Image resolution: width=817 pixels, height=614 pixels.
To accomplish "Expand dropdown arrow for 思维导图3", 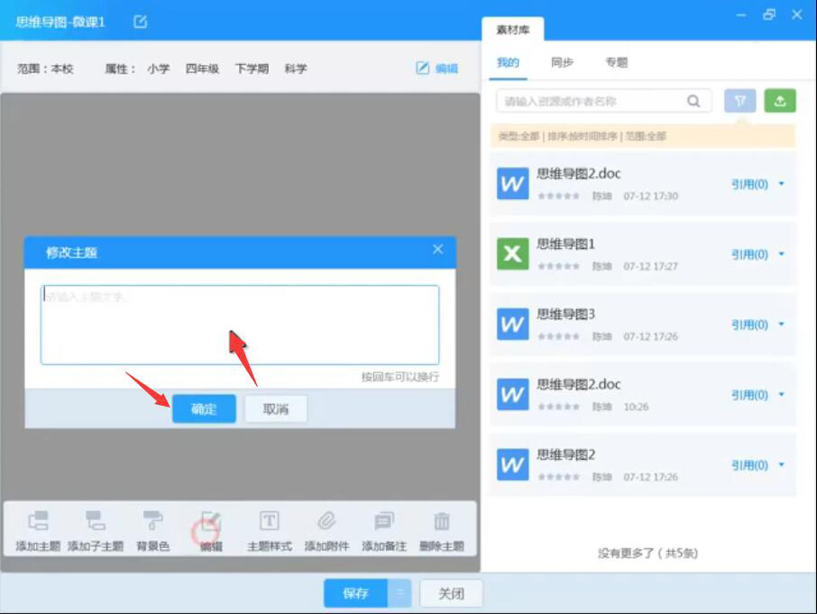I will 782,325.
